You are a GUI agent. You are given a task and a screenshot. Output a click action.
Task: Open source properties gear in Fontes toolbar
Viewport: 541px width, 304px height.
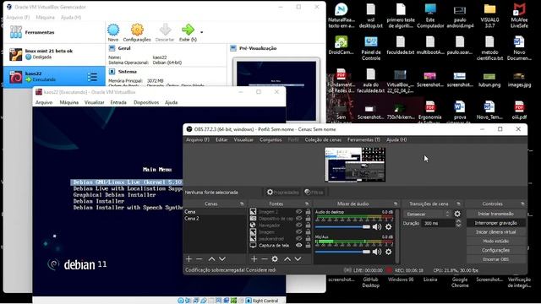[x=275, y=259]
